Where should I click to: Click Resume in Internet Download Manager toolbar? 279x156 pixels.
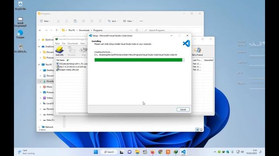tap(71, 51)
